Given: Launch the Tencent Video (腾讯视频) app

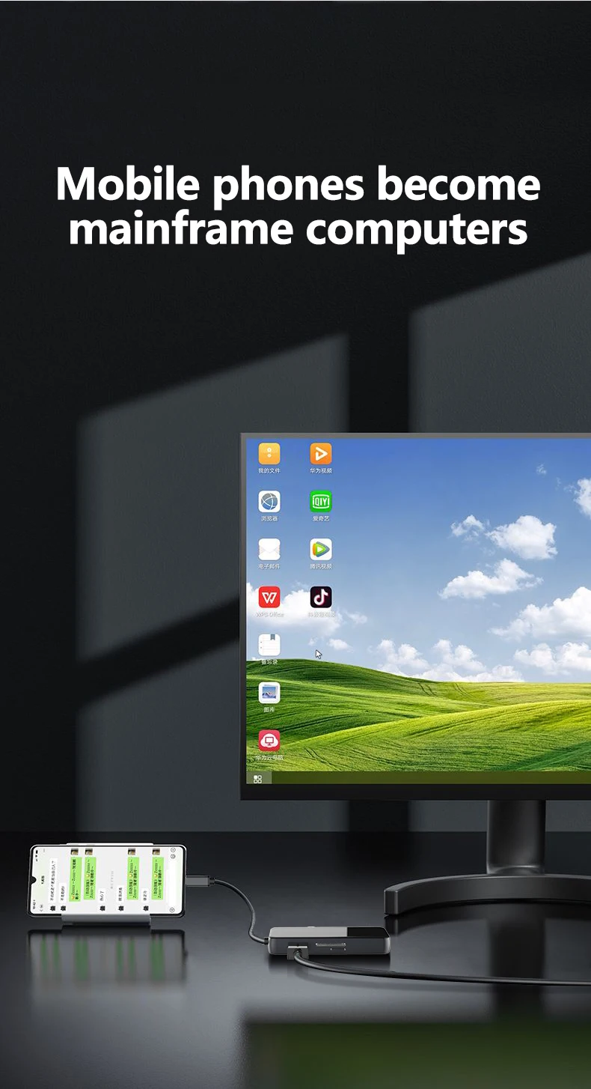Looking at the screenshot, I should click(321, 549).
